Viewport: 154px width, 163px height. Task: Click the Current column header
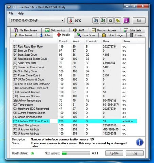(64, 41)
